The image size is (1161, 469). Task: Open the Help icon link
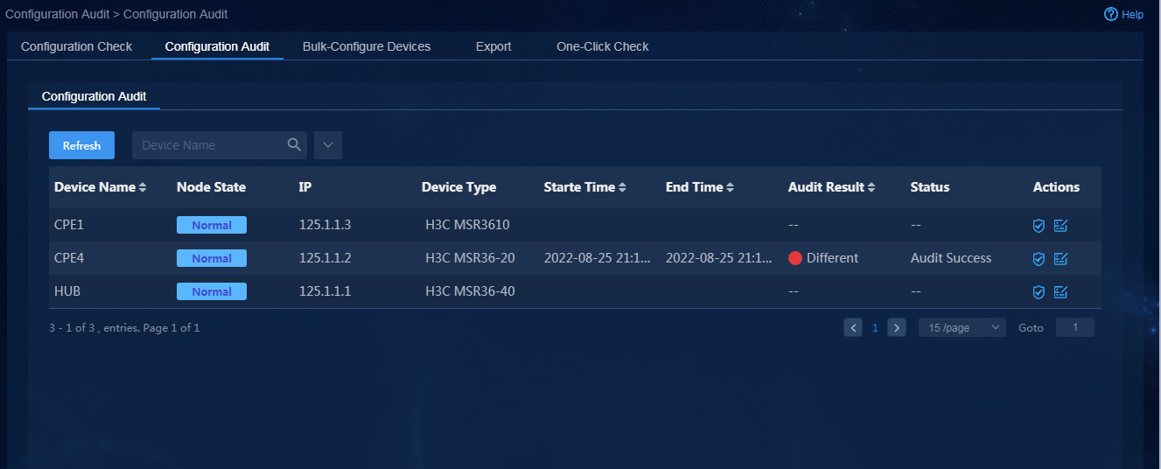(x=1111, y=14)
